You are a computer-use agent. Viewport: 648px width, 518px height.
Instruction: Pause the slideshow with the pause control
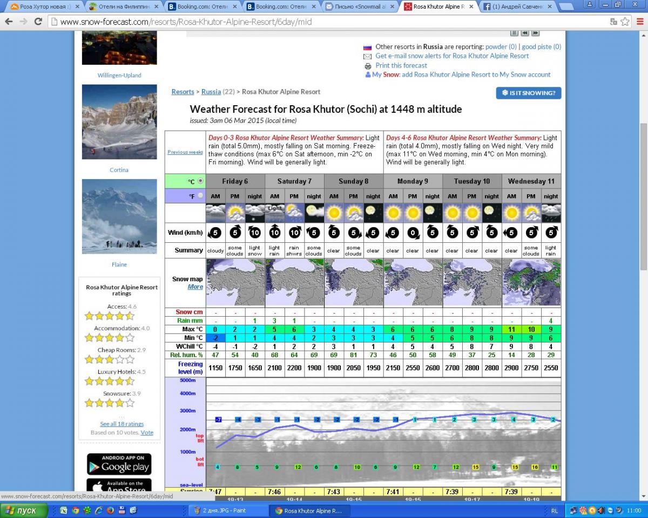click(514, 33)
